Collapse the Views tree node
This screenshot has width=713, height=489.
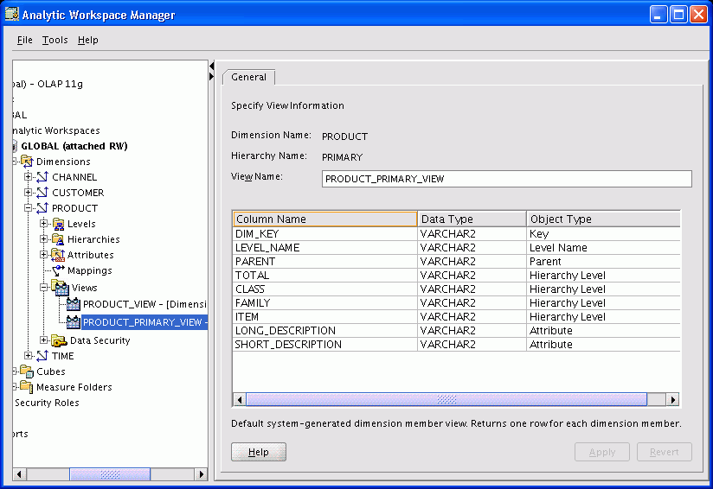44,288
